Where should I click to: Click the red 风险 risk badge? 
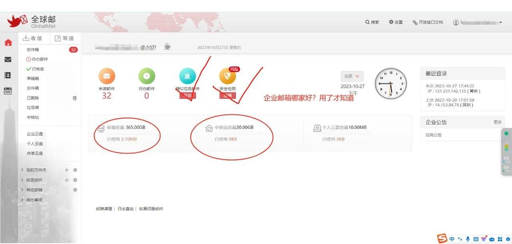pos(234,69)
